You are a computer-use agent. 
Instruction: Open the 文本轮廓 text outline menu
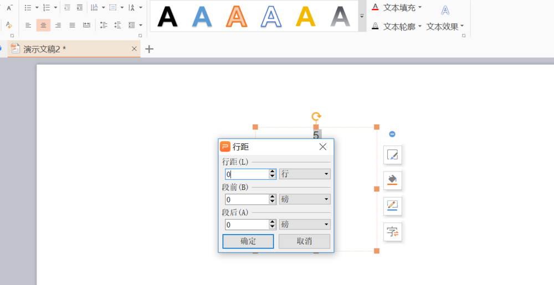click(397, 26)
